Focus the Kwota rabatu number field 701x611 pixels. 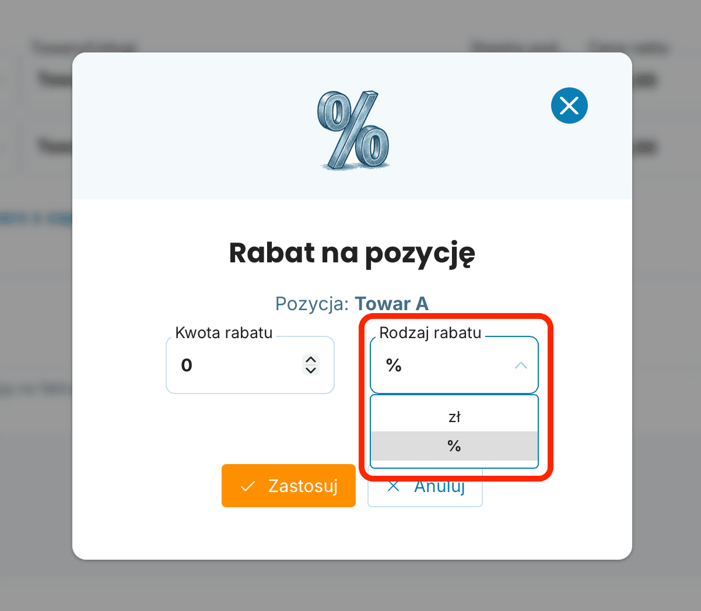250,365
